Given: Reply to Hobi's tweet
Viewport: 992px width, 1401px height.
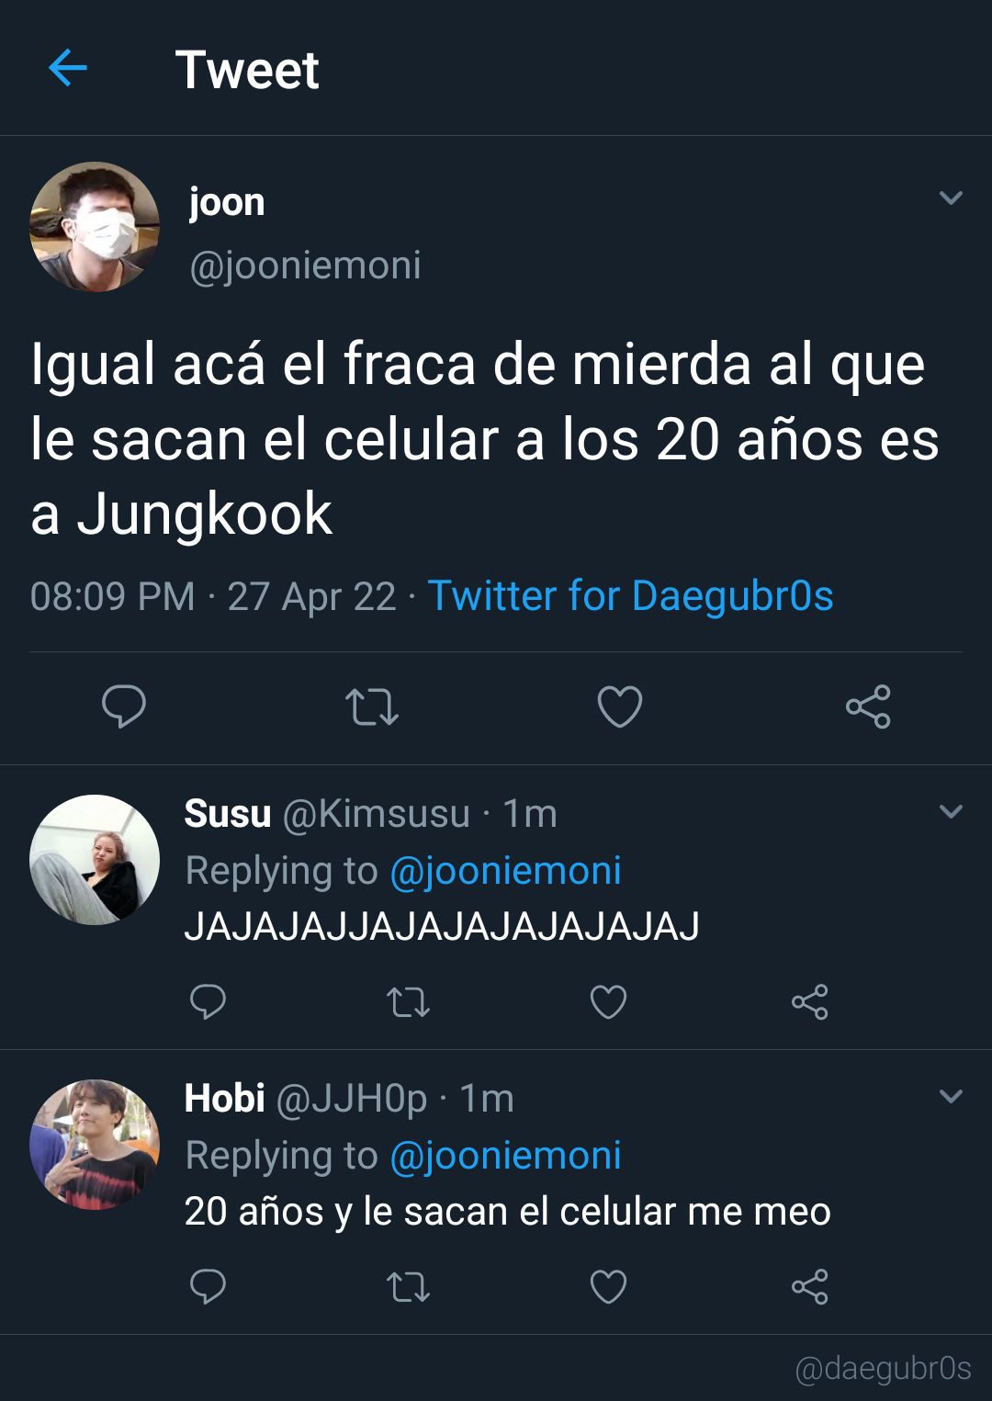Looking at the screenshot, I should pos(208,1286).
